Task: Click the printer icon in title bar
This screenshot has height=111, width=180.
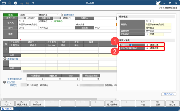Action: click(x=16, y=3)
